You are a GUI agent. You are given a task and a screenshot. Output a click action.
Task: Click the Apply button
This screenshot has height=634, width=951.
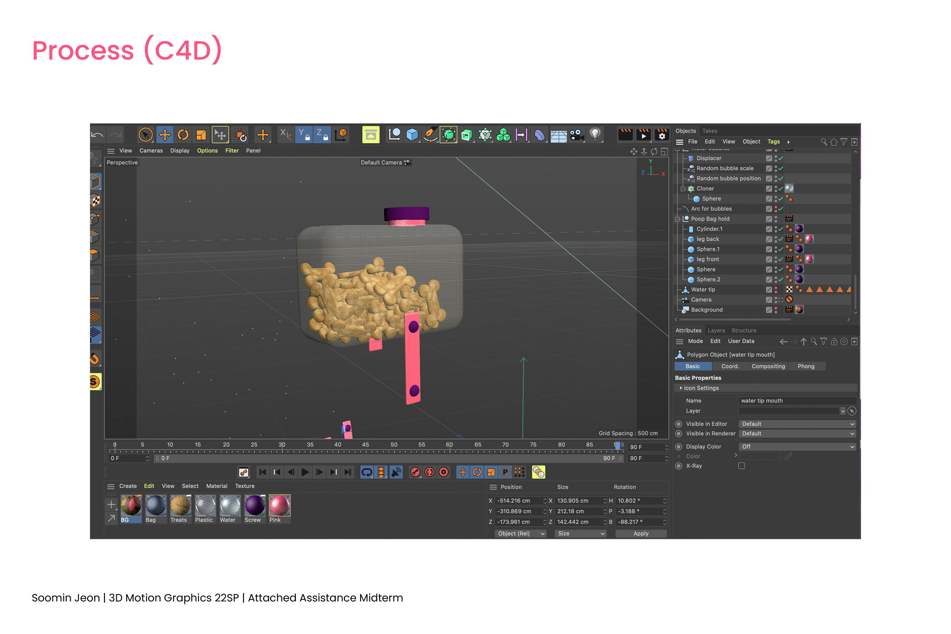(641, 533)
